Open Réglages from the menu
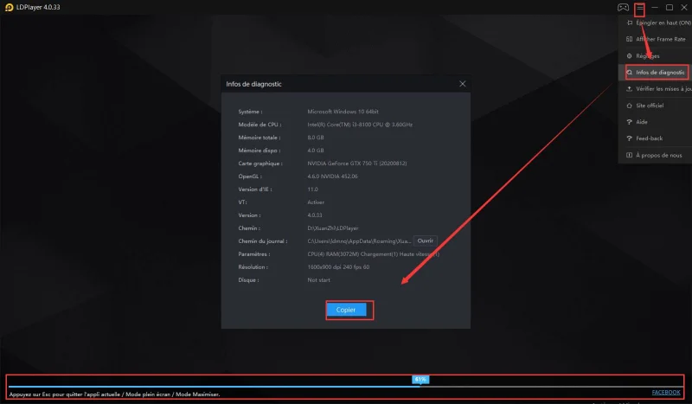This screenshot has height=404, width=692. (x=656, y=55)
